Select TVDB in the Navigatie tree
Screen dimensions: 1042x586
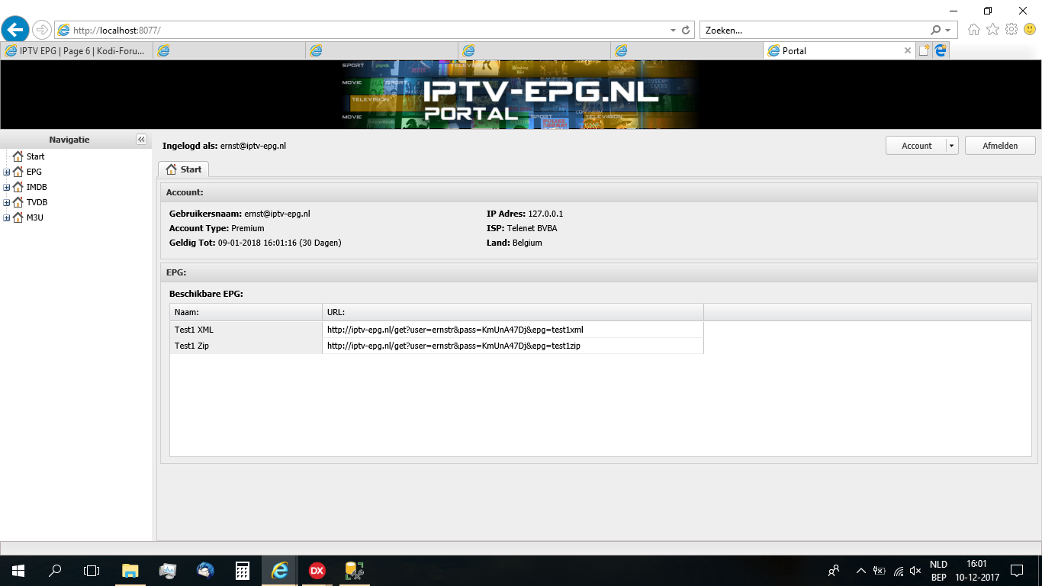click(37, 202)
